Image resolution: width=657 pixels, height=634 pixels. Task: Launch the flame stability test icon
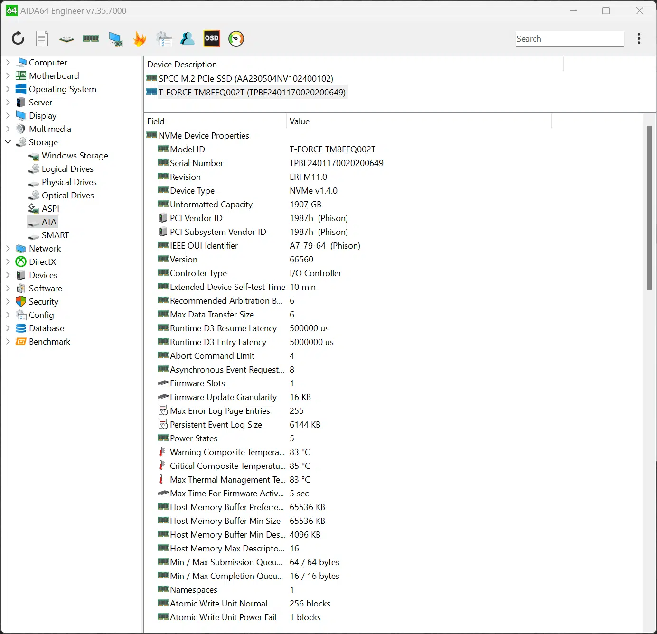(140, 38)
